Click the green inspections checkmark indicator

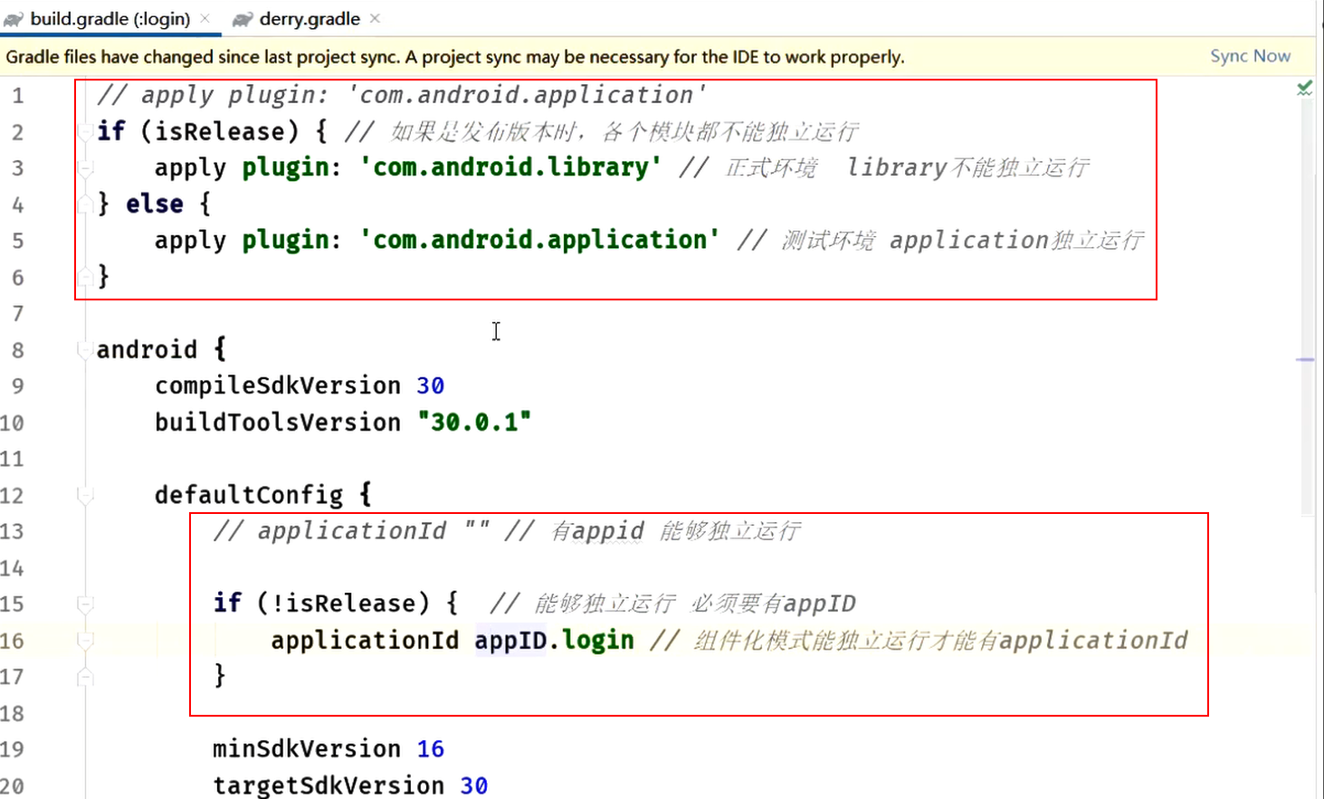1303,88
